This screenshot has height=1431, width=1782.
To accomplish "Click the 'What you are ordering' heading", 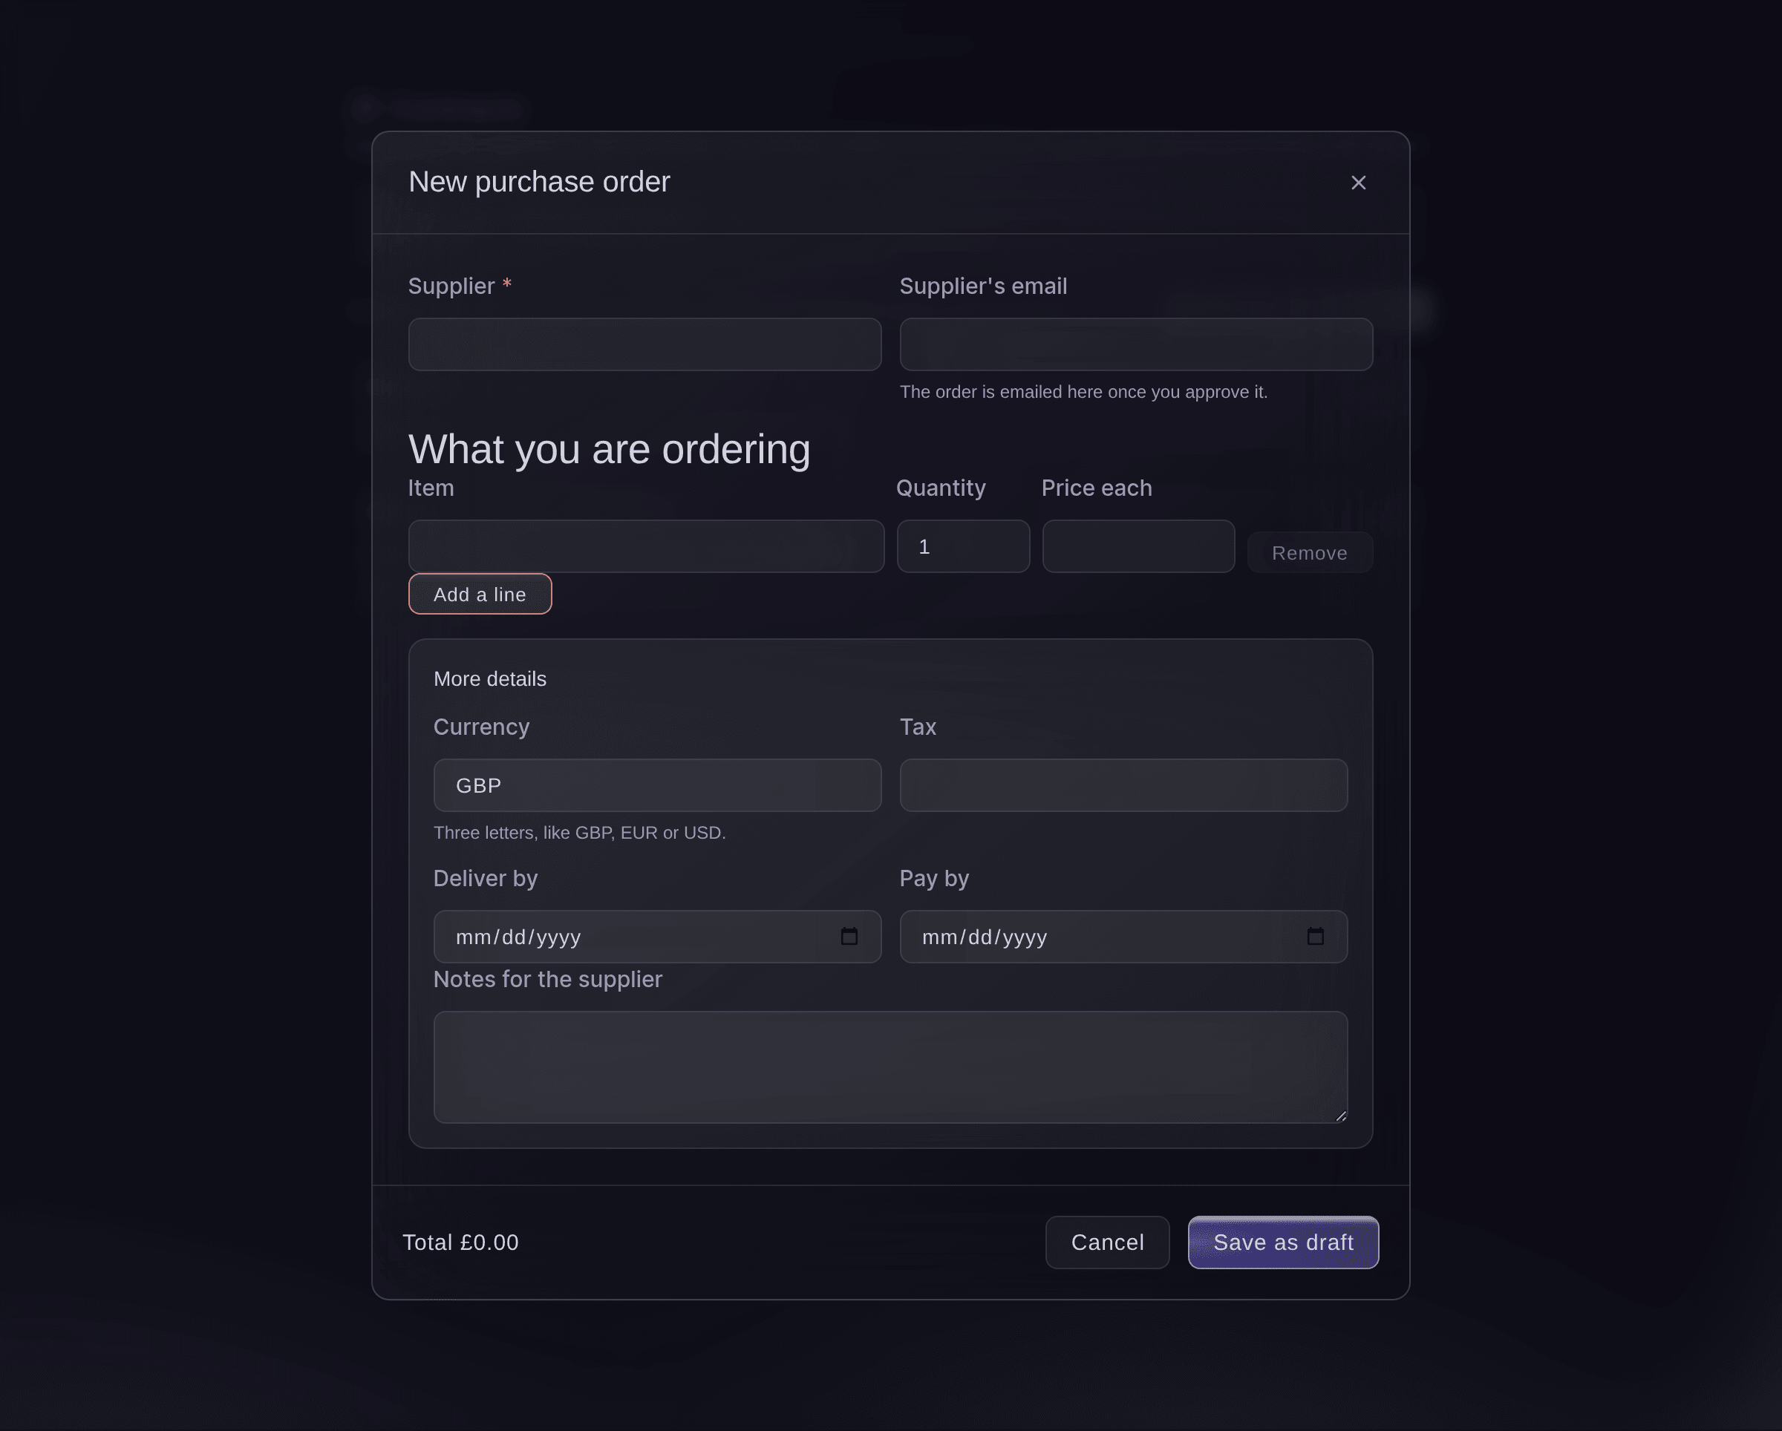I will (x=609, y=450).
